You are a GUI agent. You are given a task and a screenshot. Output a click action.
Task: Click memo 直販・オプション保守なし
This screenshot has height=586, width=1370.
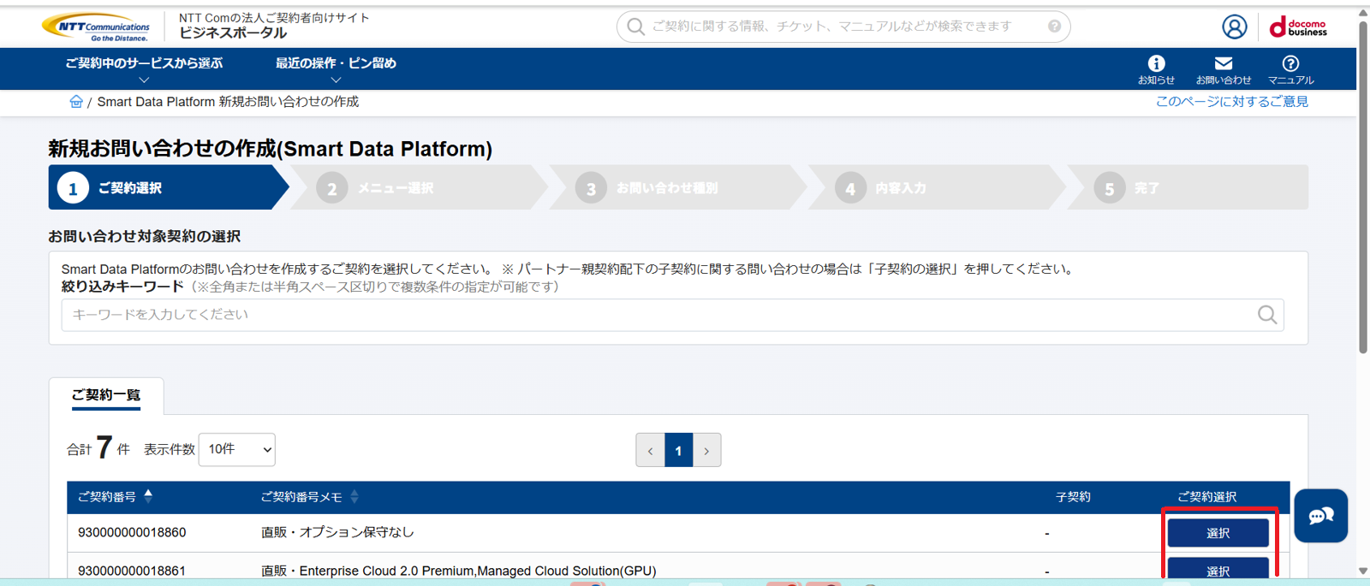337,532
